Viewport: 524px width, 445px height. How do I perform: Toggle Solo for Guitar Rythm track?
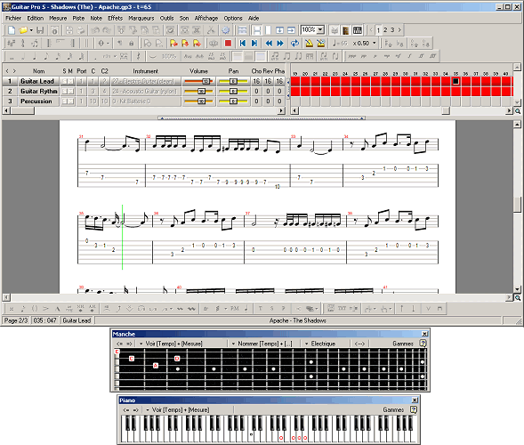pyautogui.click(x=65, y=92)
